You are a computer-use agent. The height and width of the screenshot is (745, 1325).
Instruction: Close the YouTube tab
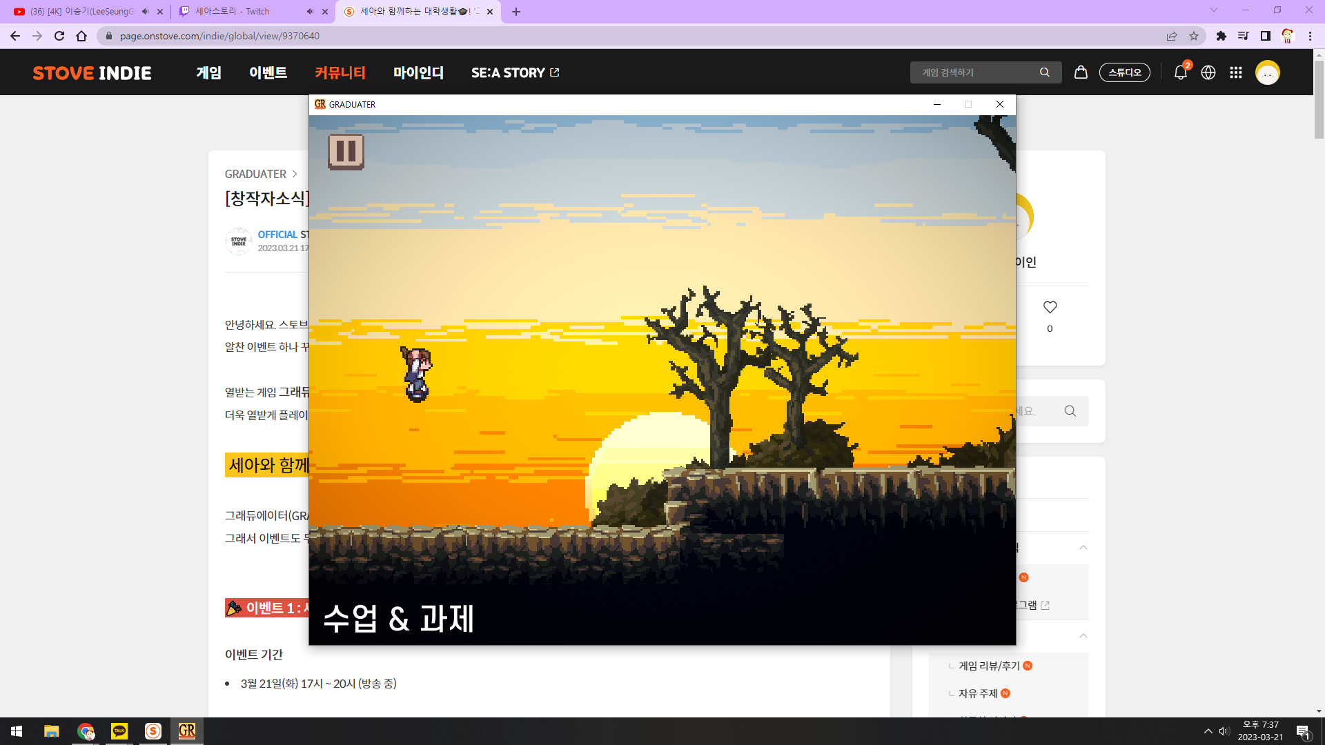coord(160,12)
